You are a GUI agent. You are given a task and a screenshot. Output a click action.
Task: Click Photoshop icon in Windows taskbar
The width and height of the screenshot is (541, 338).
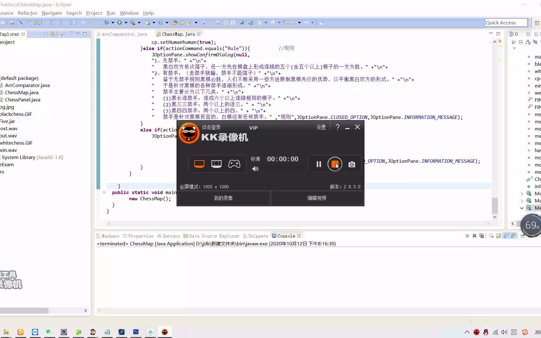136,332
